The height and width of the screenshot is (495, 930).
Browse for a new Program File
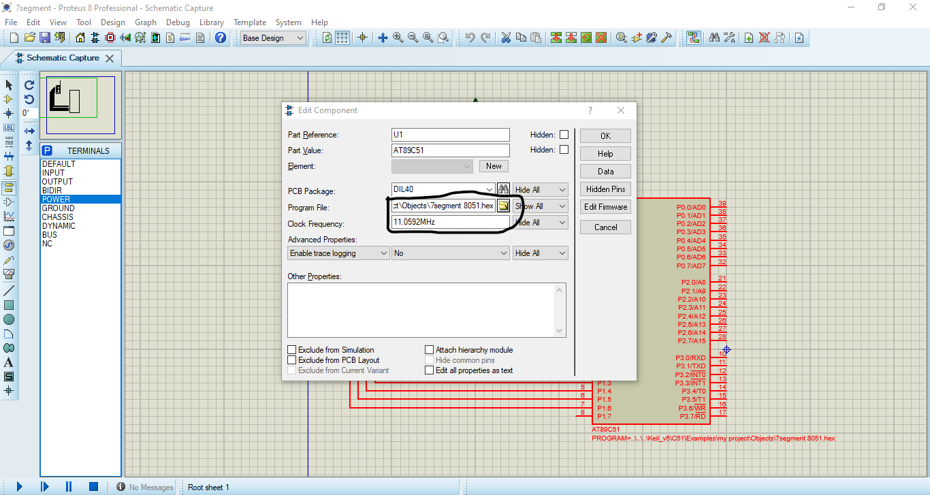pos(503,206)
